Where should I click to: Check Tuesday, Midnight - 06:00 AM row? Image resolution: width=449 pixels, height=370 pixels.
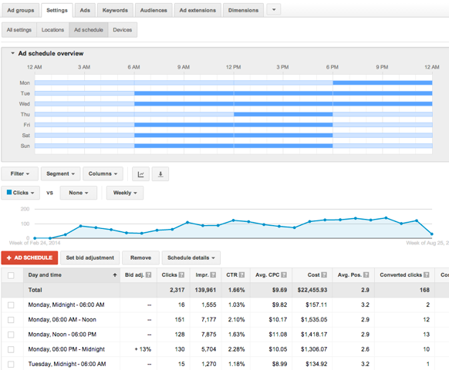pyautogui.click(x=11, y=365)
